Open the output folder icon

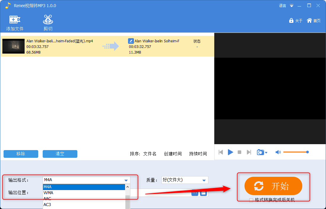[203, 193]
